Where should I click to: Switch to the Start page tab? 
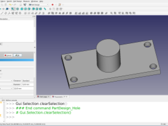[x=43, y=97]
